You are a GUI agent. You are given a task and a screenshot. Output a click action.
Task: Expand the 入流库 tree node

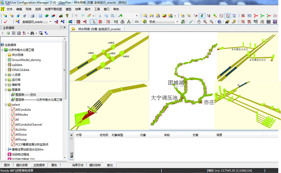click(x=5, y=74)
